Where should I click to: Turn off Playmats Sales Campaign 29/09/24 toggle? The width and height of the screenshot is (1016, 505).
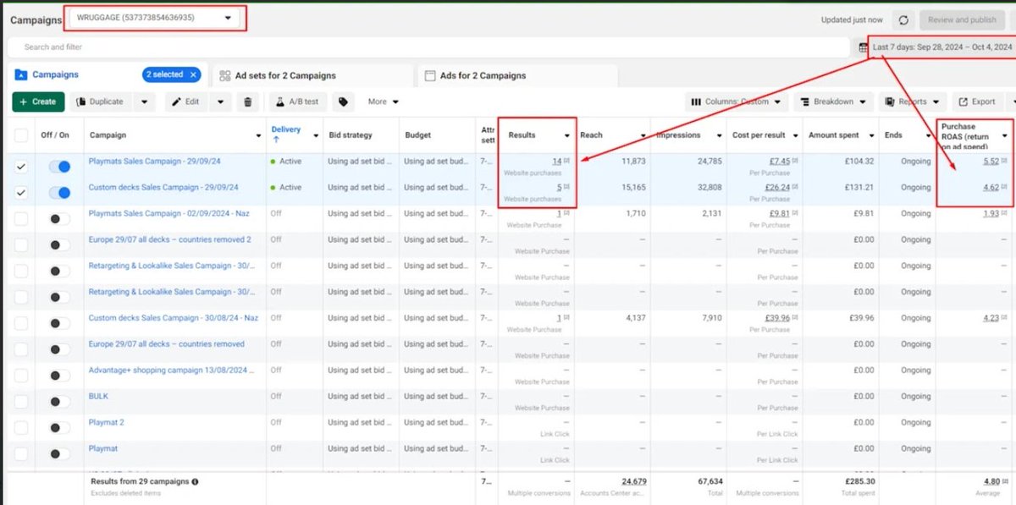(59, 167)
